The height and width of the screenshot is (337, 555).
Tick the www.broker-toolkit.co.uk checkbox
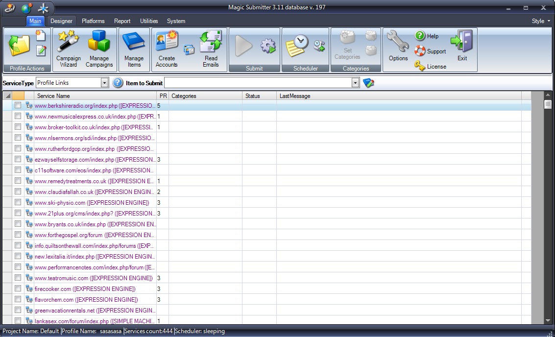18,126
